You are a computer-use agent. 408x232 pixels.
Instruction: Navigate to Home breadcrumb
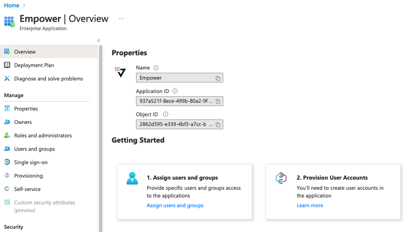11,5
